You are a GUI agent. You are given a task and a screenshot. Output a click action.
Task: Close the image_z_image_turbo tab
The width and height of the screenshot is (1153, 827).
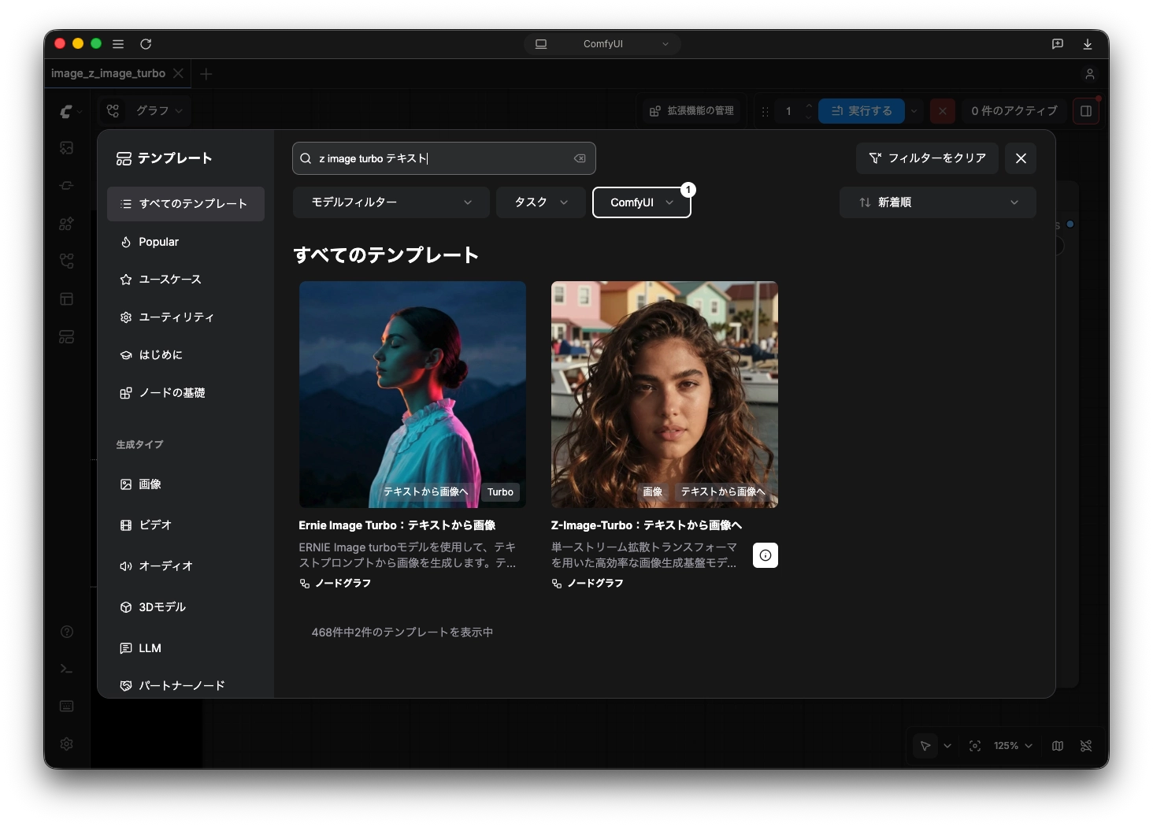coord(178,73)
